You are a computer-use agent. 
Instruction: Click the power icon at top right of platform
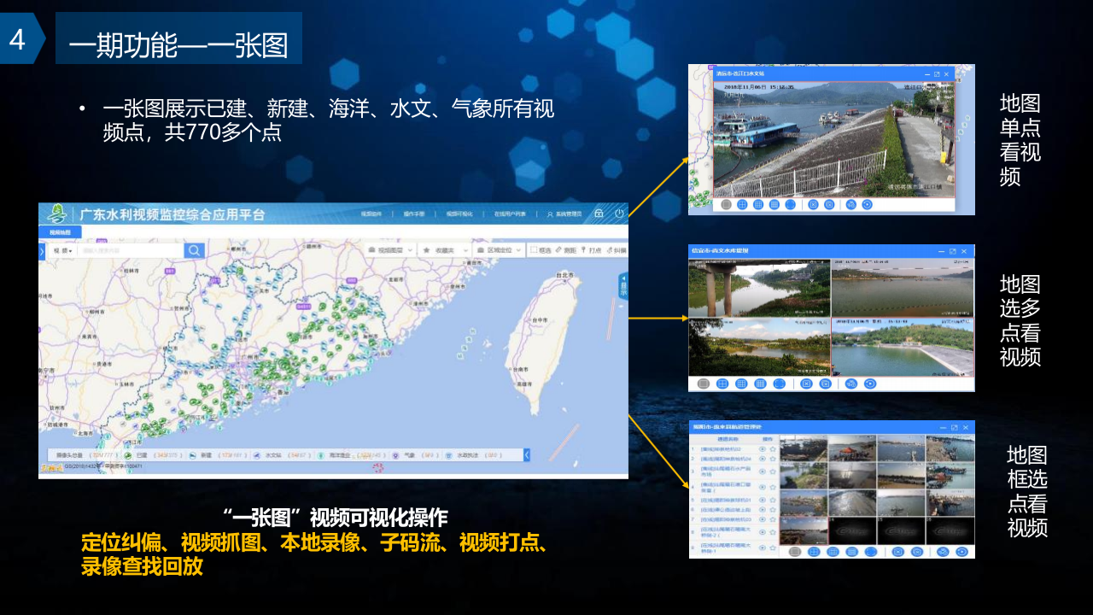[620, 214]
